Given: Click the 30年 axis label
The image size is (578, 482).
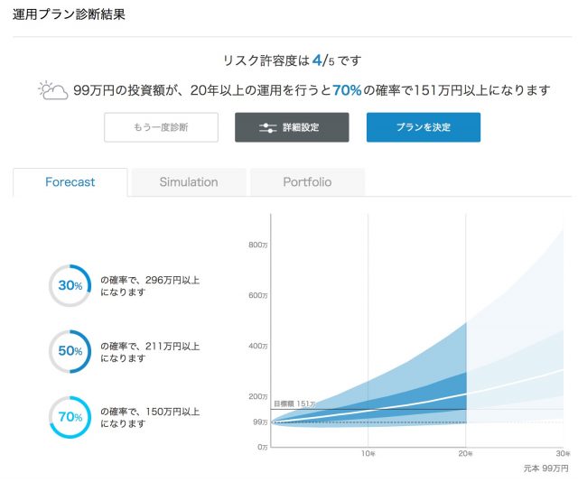Looking at the screenshot, I should pyautogui.click(x=562, y=453).
